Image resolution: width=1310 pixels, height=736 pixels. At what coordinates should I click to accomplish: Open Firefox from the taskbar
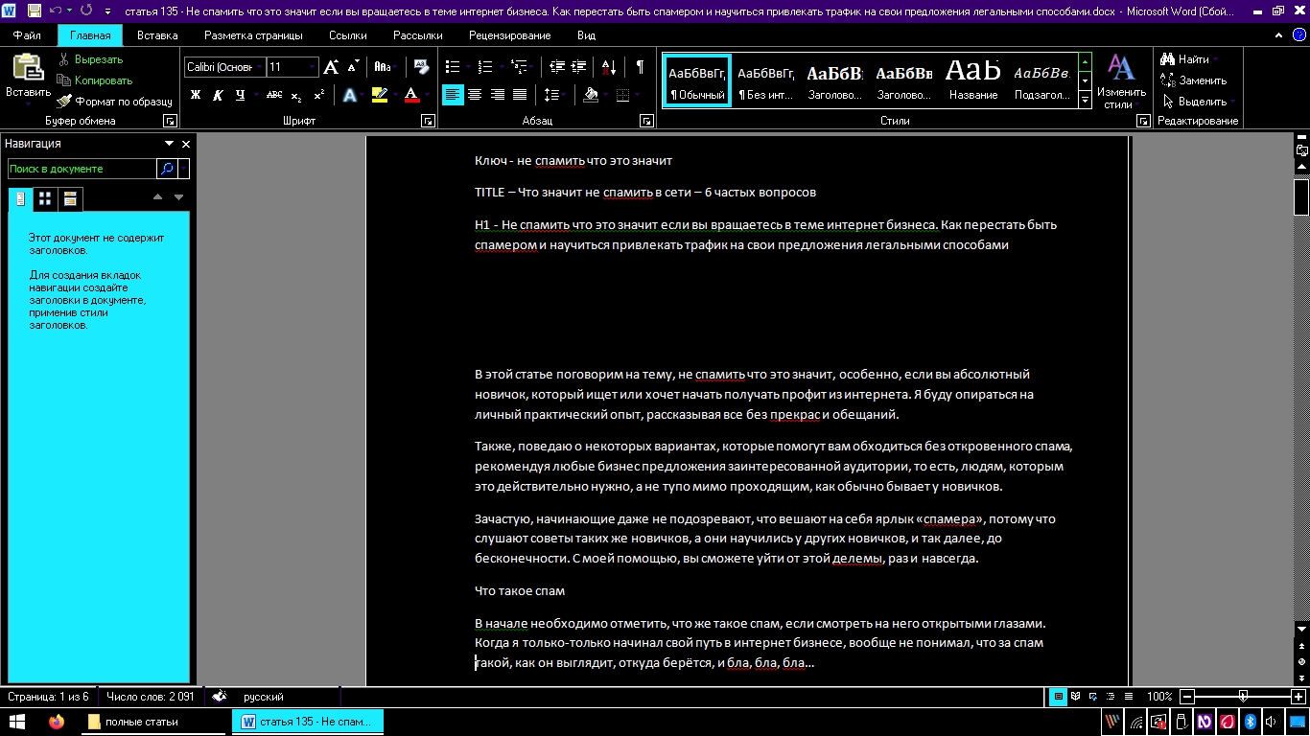point(57,722)
